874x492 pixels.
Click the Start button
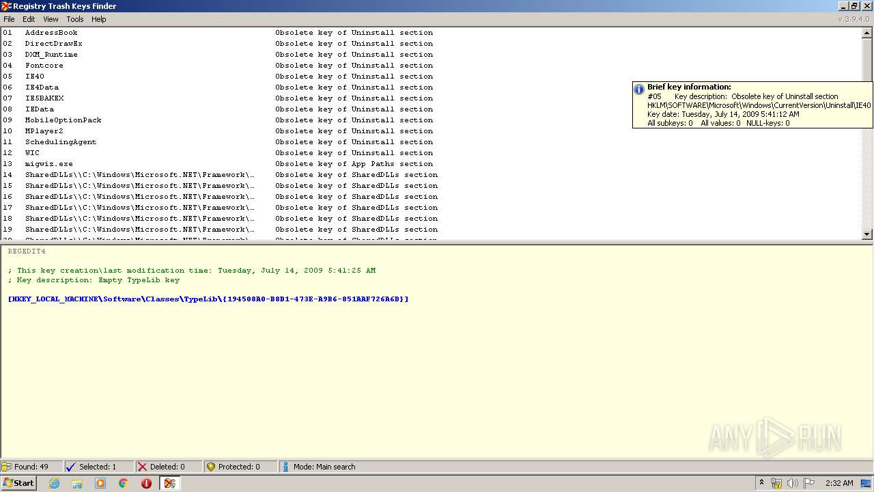coord(18,483)
